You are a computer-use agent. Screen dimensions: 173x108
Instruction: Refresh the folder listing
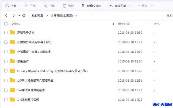(x=24, y=16)
